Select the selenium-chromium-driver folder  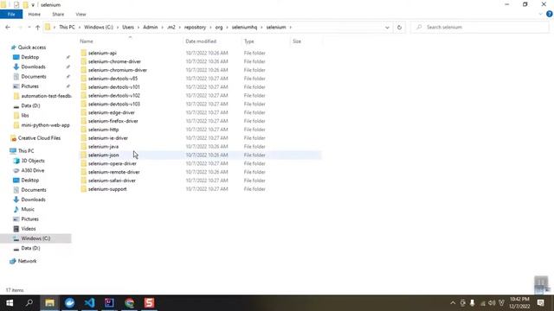pyautogui.click(x=118, y=70)
